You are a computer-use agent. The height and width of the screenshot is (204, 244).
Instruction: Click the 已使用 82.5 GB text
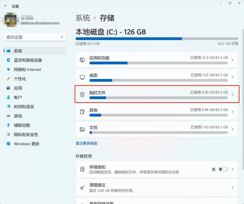(87, 44)
